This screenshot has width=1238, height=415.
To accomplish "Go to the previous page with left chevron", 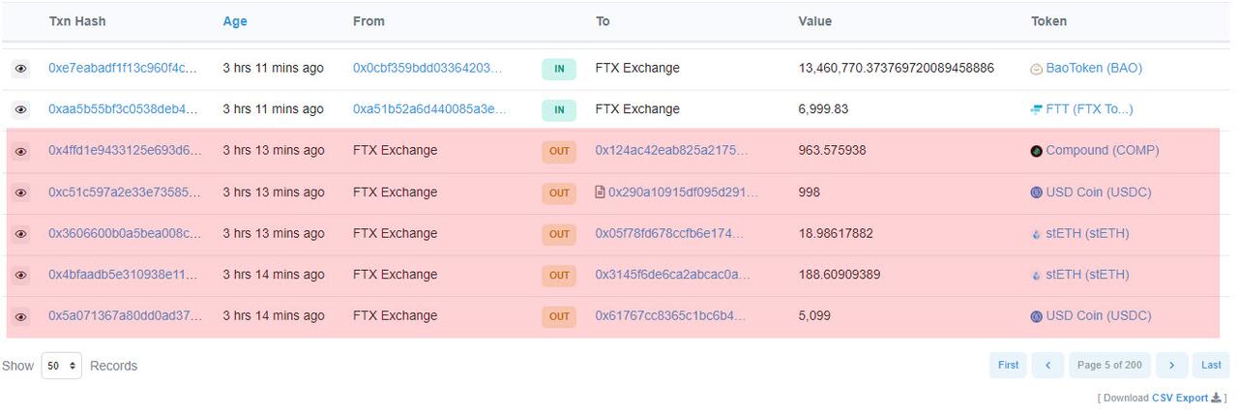I will pos(1047,365).
